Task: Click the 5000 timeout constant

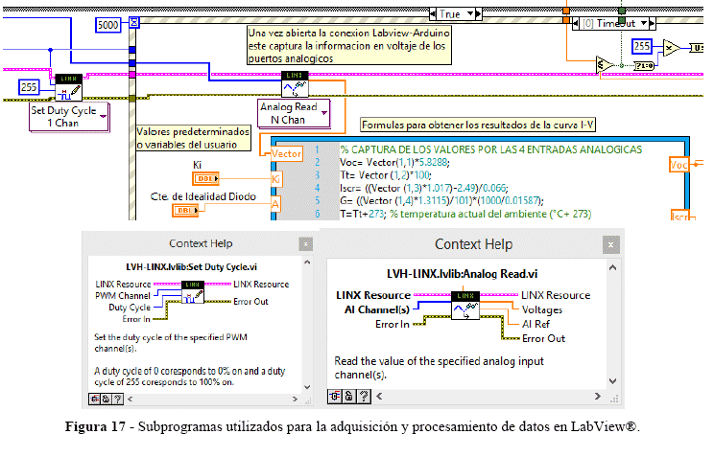Action: tap(108, 25)
